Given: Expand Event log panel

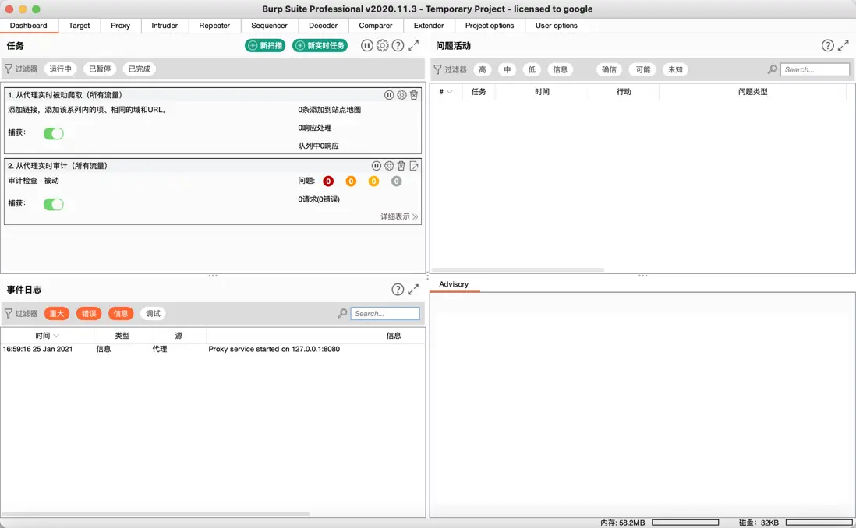Looking at the screenshot, I should [x=413, y=290].
